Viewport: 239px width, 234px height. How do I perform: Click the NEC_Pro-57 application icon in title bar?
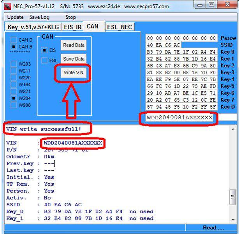(7, 6)
